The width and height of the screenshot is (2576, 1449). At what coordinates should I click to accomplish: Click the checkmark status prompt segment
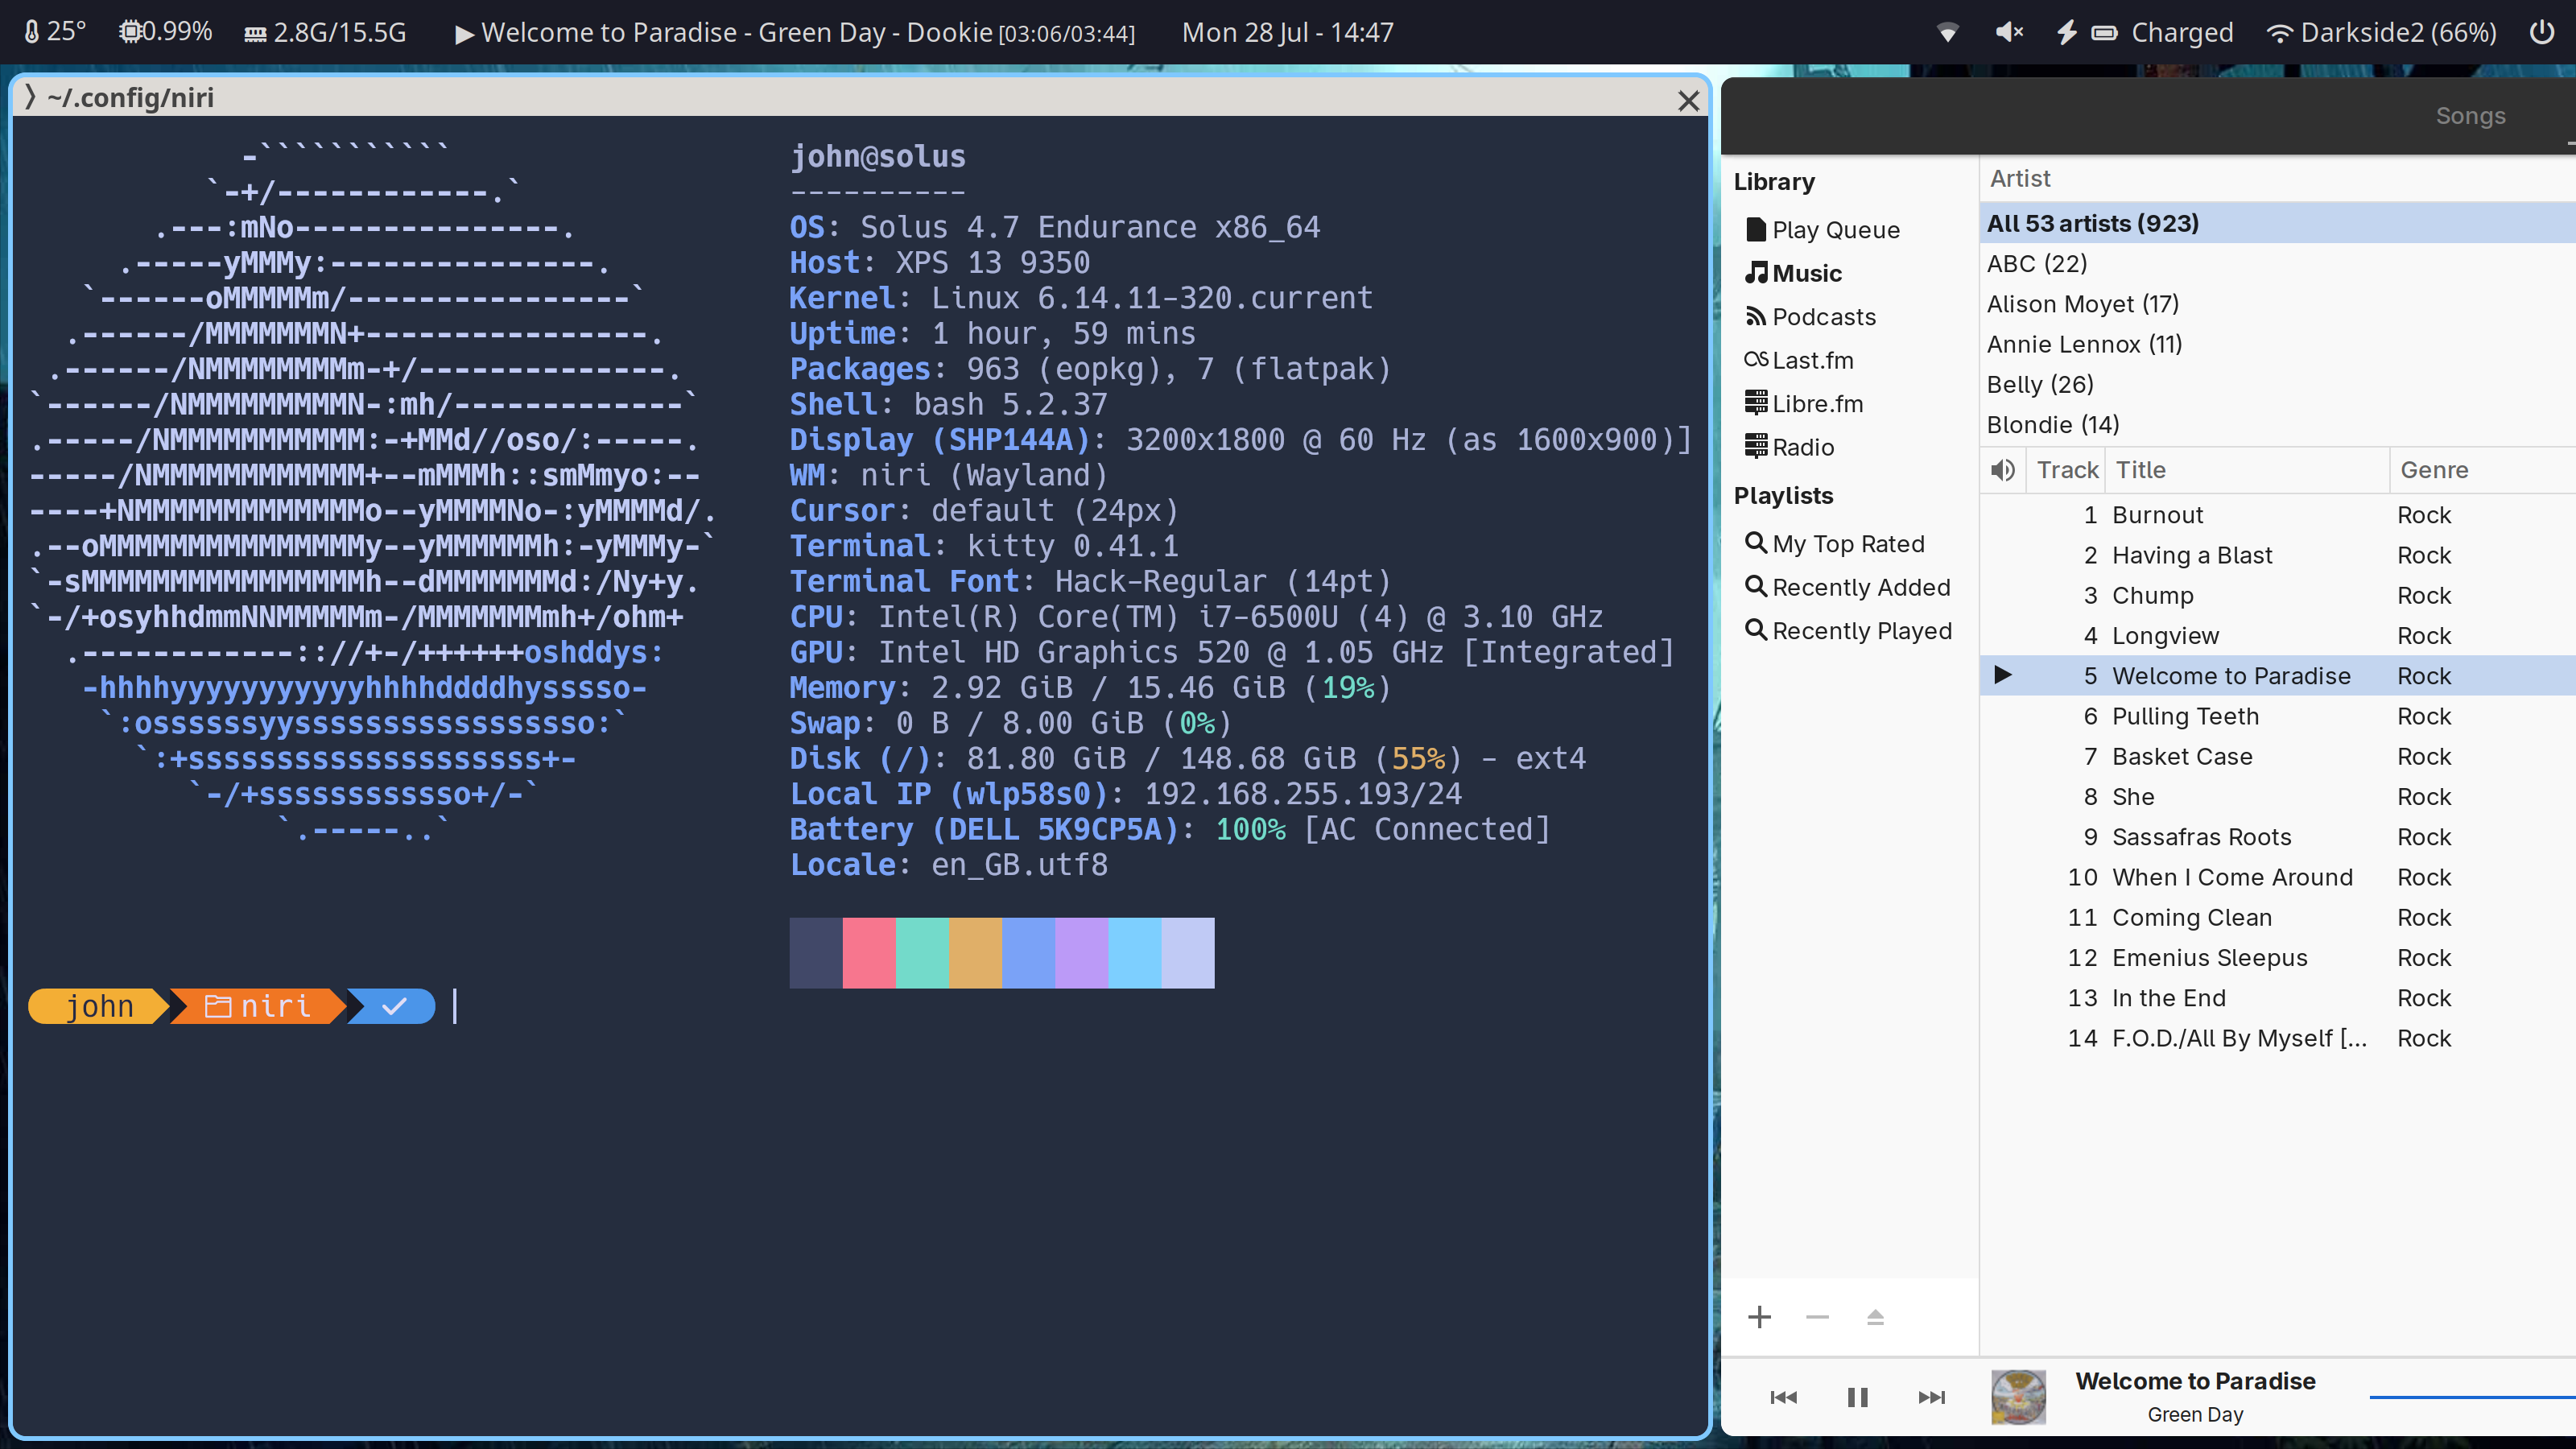(x=392, y=1006)
